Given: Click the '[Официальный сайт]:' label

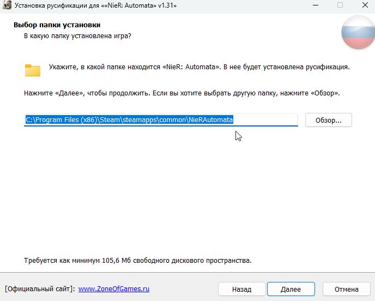Looking at the screenshot, I should [40, 289].
